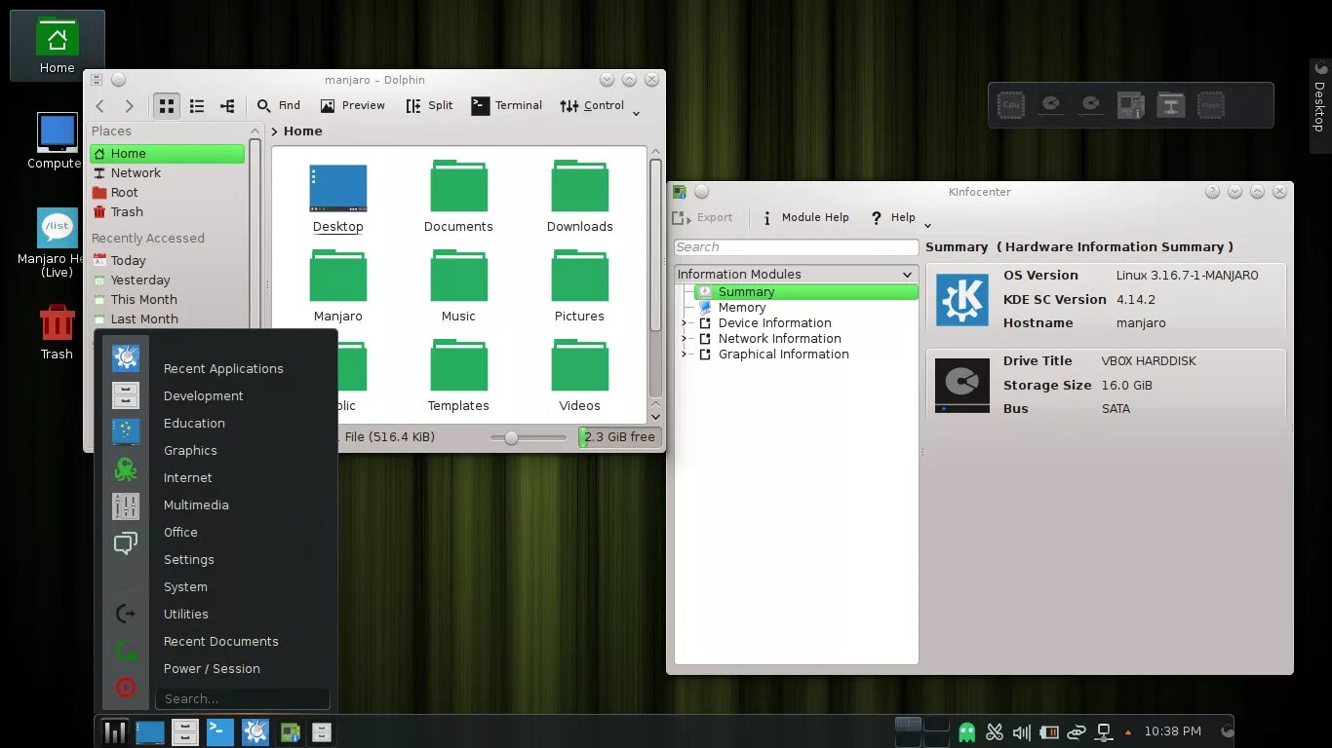Open Terminal panel from Dolphin toolbar

pyautogui.click(x=507, y=105)
